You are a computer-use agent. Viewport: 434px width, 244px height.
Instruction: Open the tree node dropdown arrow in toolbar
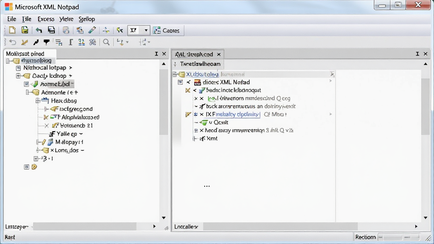pos(127,42)
